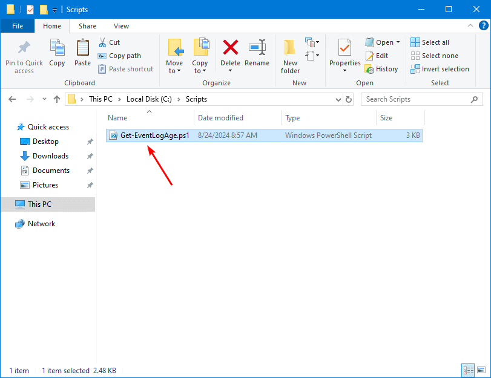Open Documents in the navigation pane

51,171
